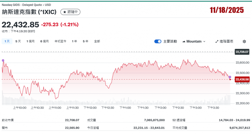The width and height of the screenshot is (252, 134).
Task: Select the 全部 time range
Action: pos(97,41)
